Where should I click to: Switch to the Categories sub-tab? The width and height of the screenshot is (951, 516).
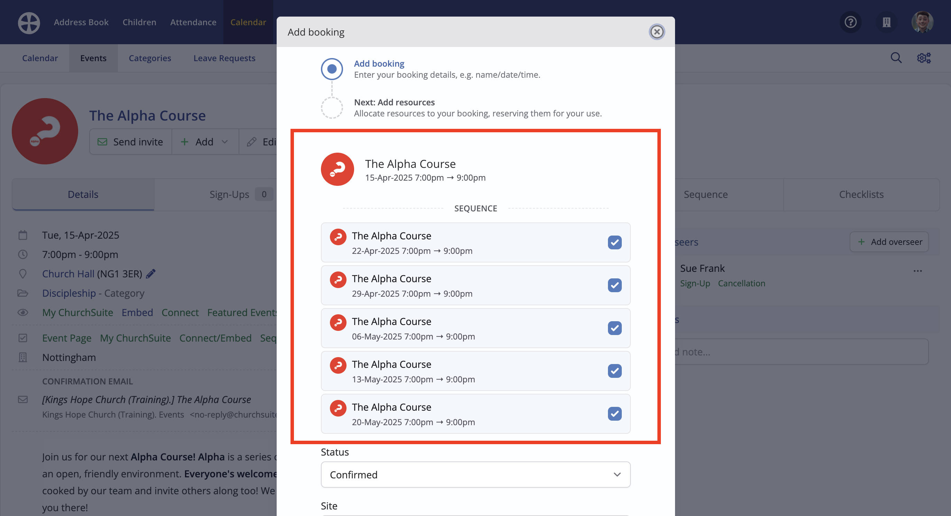point(150,58)
